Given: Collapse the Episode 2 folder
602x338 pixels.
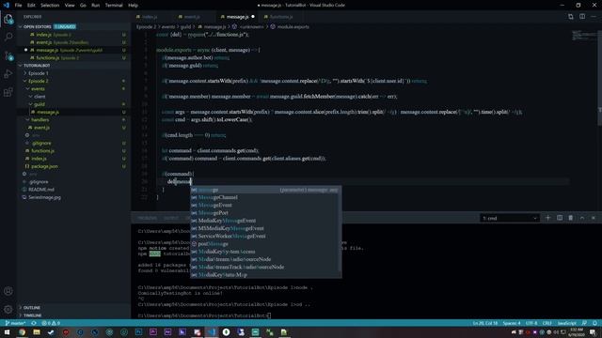Looking at the screenshot, I should (x=38, y=81).
